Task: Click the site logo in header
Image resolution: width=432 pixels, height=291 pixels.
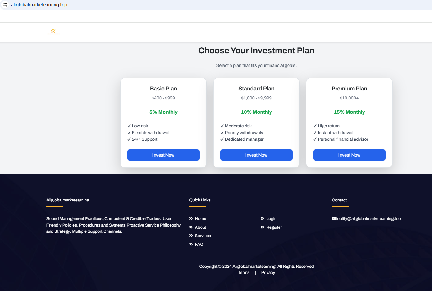Action: tap(53, 32)
